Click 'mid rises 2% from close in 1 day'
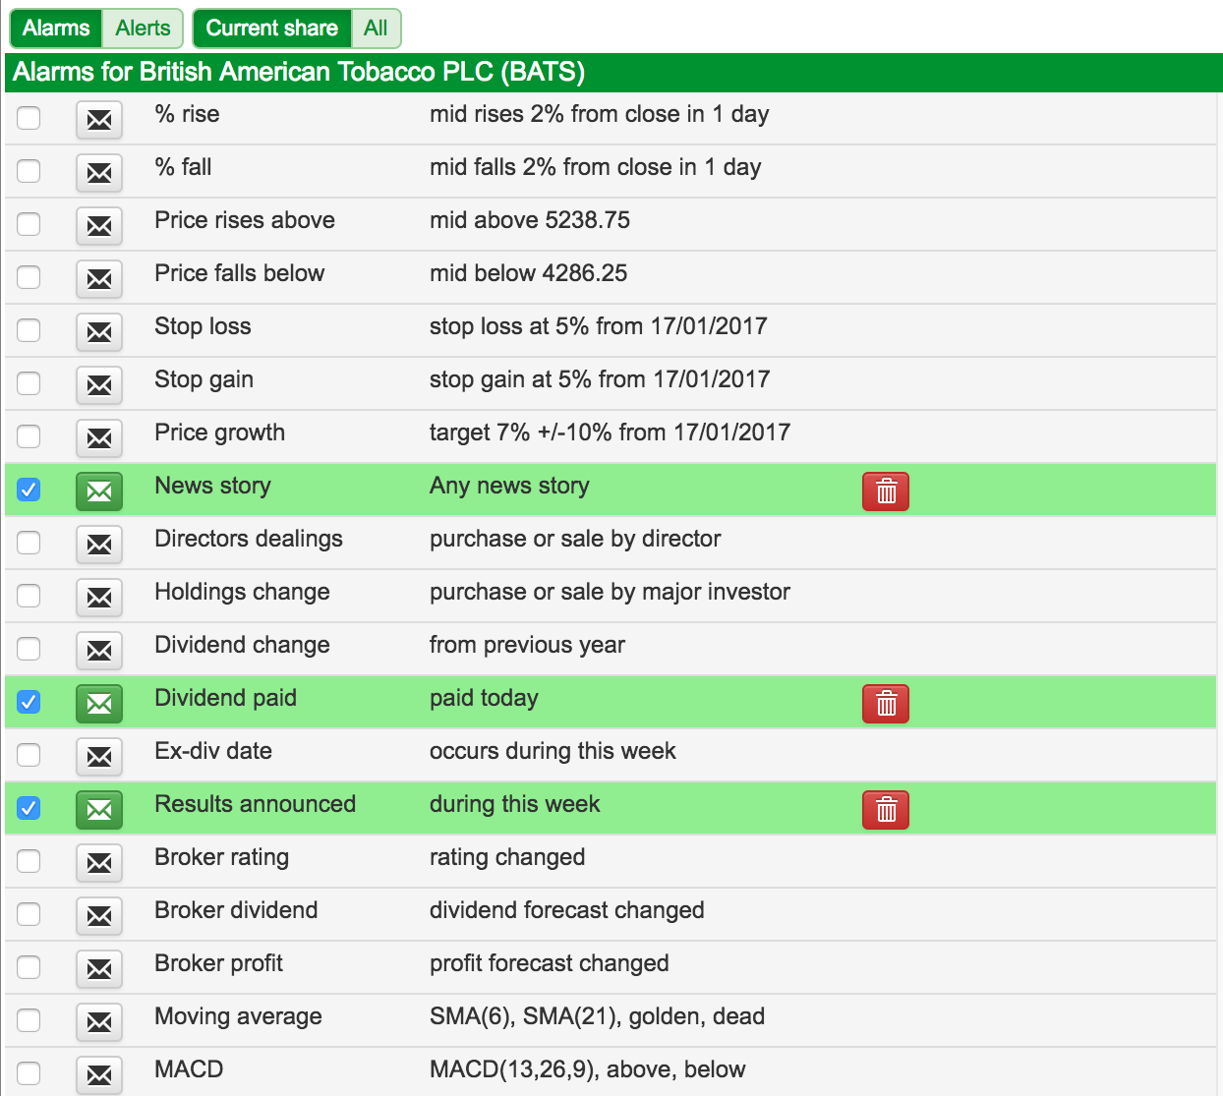Viewport: 1223px width, 1096px height. pyautogui.click(x=599, y=114)
